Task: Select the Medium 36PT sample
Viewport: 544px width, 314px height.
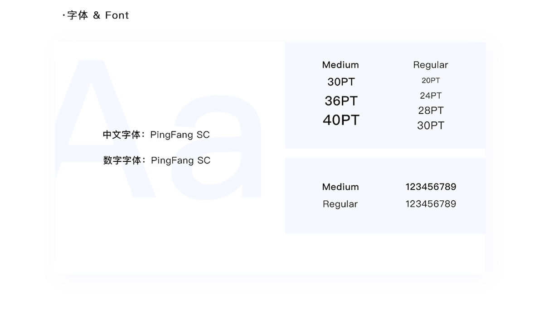Action: pos(341,101)
